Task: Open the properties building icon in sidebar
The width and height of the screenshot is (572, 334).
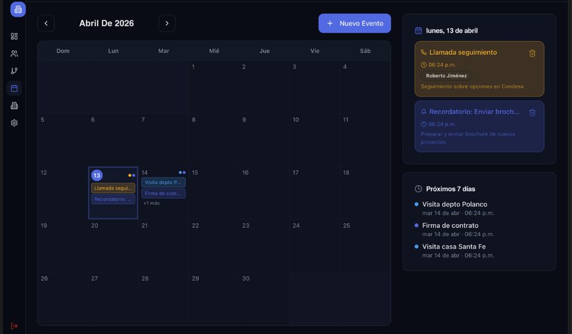Action: click(x=14, y=106)
